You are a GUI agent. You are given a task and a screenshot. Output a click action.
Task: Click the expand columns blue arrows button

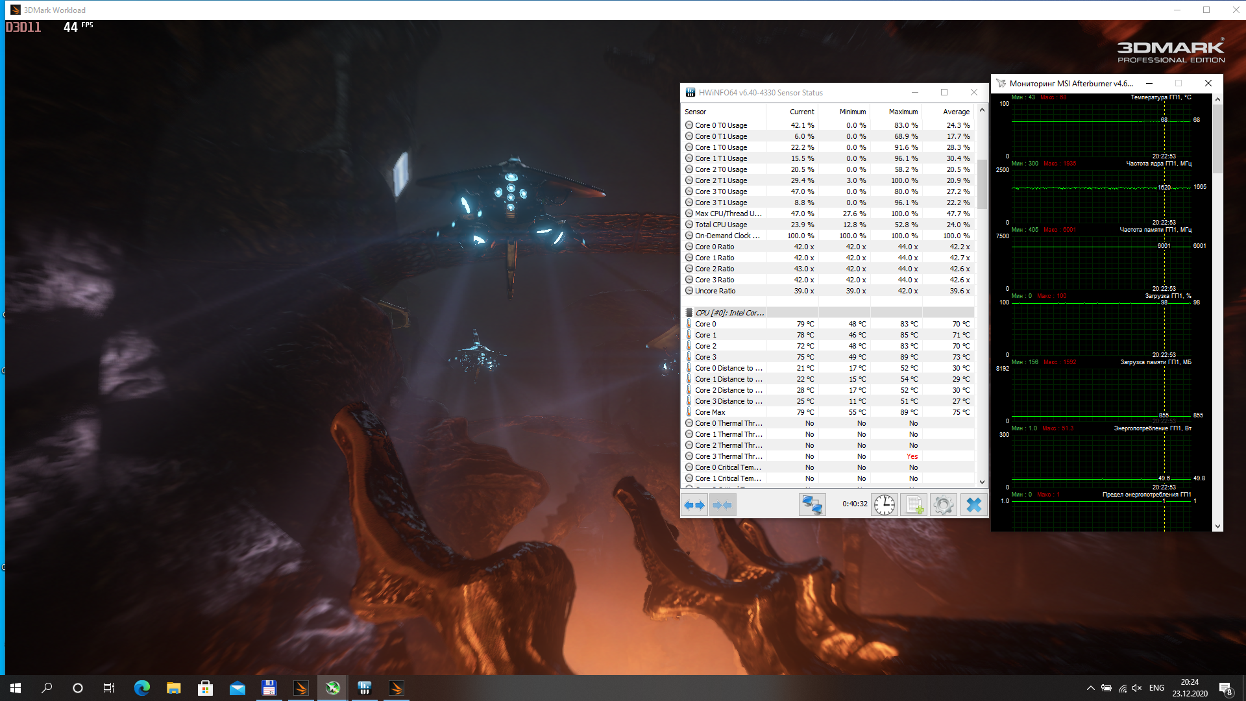click(694, 505)
